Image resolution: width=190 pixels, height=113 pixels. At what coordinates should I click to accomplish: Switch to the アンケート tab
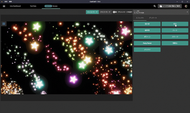point(153,18)
